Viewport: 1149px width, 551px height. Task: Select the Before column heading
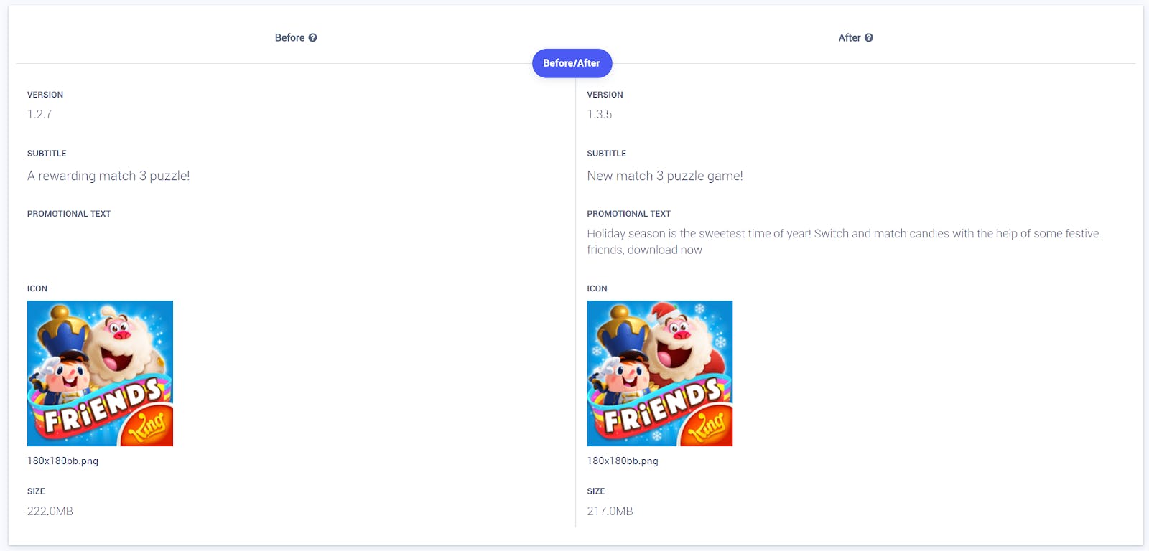click(x=289, y=38)
